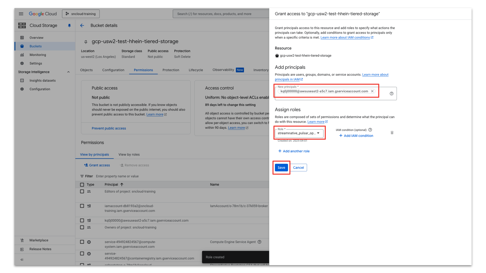Open help for New principals field
Image resolution: width=486 pixels, height=273 pixels.
click(391, 93)
